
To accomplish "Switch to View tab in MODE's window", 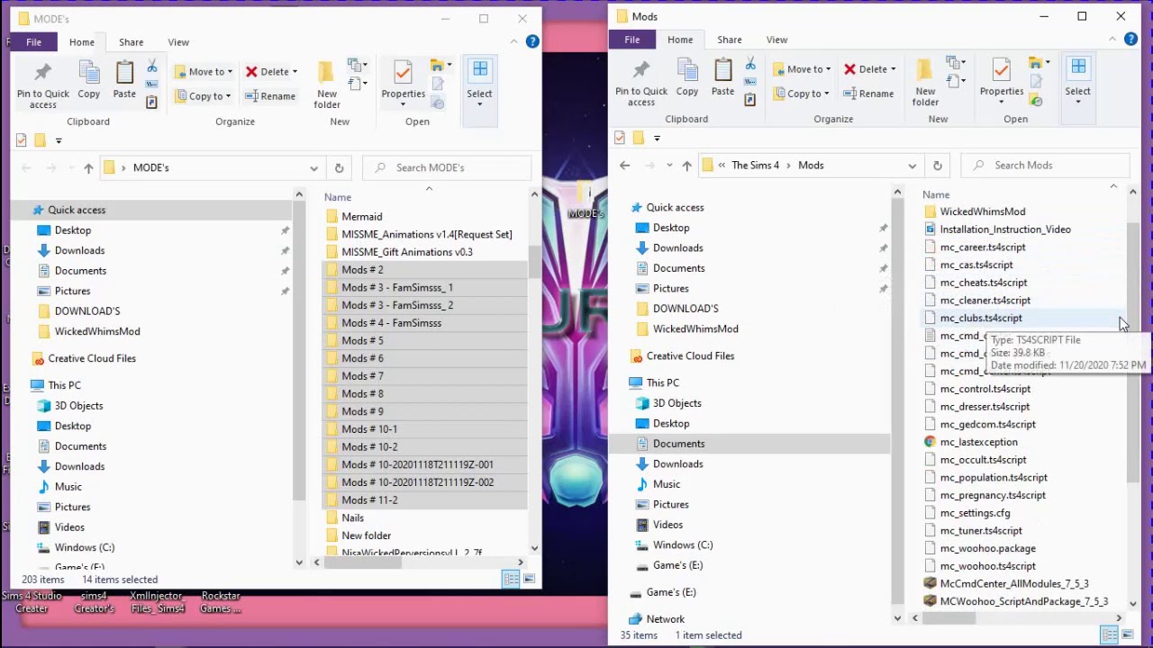I will [x=178, y=42].
